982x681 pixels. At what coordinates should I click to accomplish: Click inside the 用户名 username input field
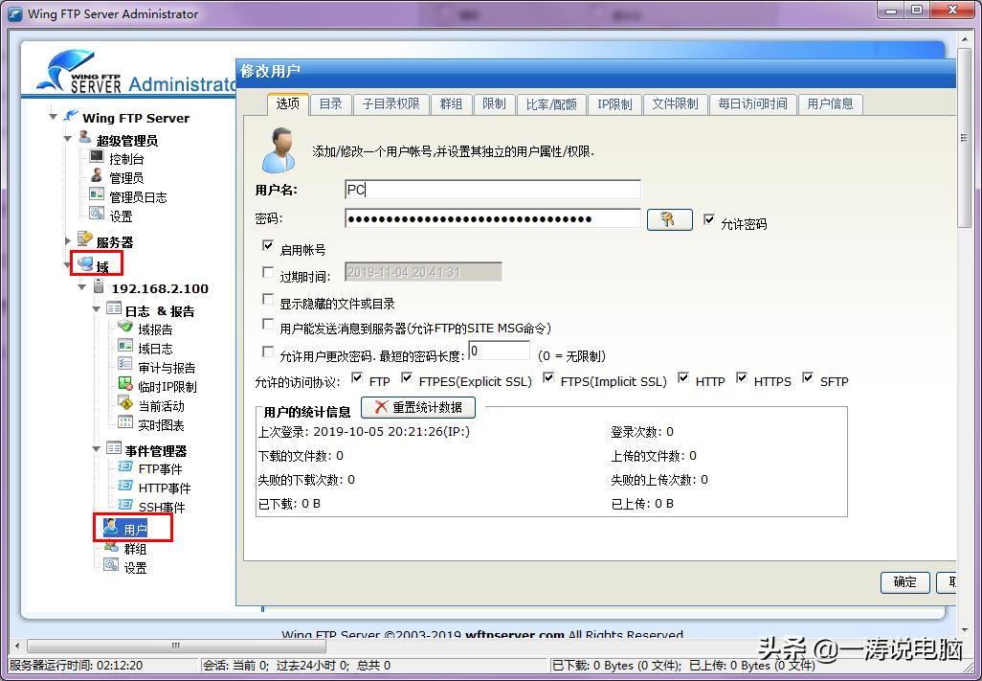491,189
